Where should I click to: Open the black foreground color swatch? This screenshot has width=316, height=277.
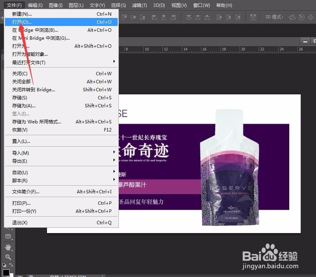6,273
